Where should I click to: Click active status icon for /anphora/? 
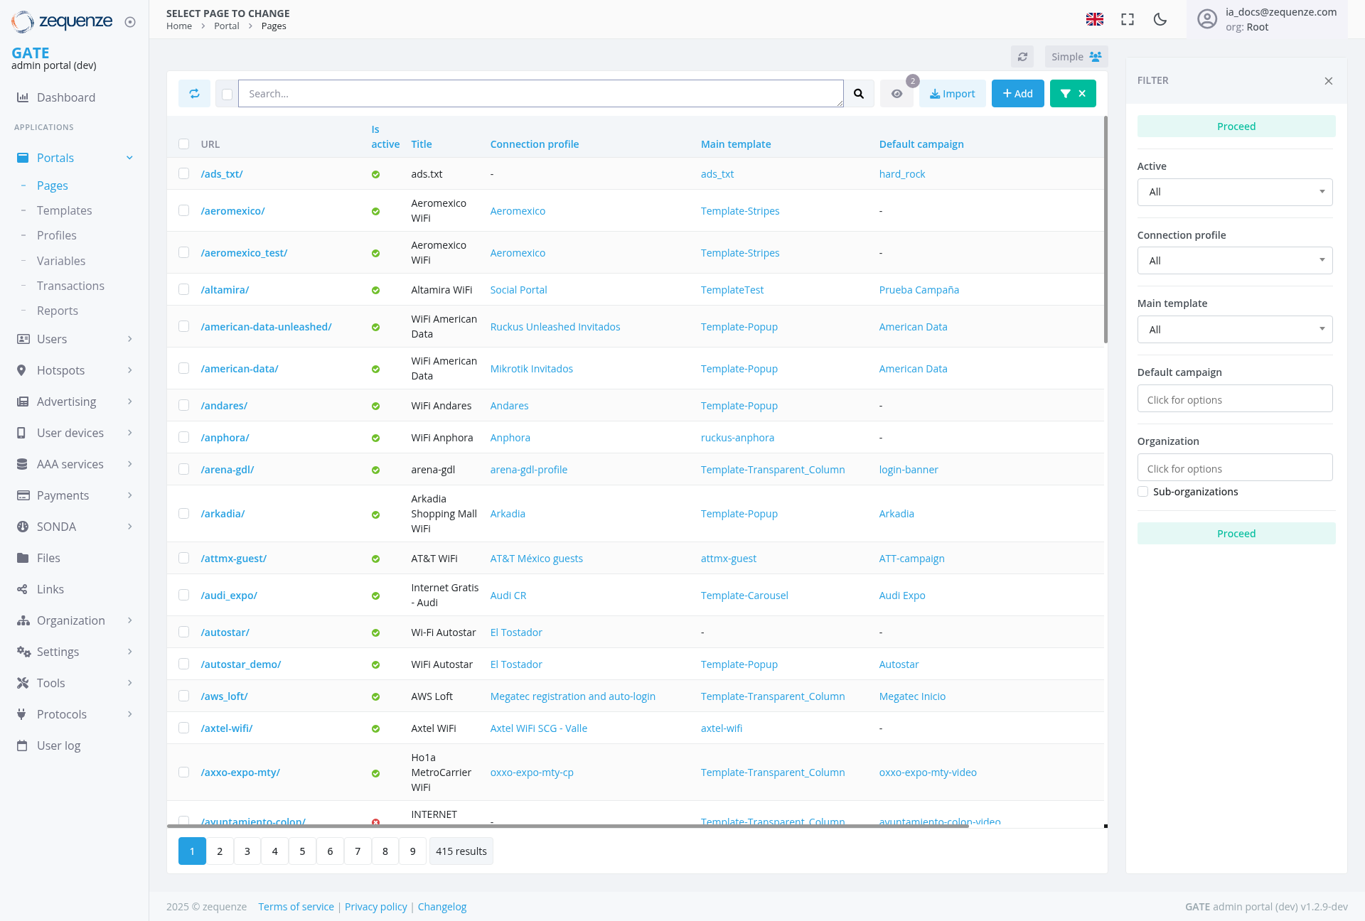tap(375, 438)
